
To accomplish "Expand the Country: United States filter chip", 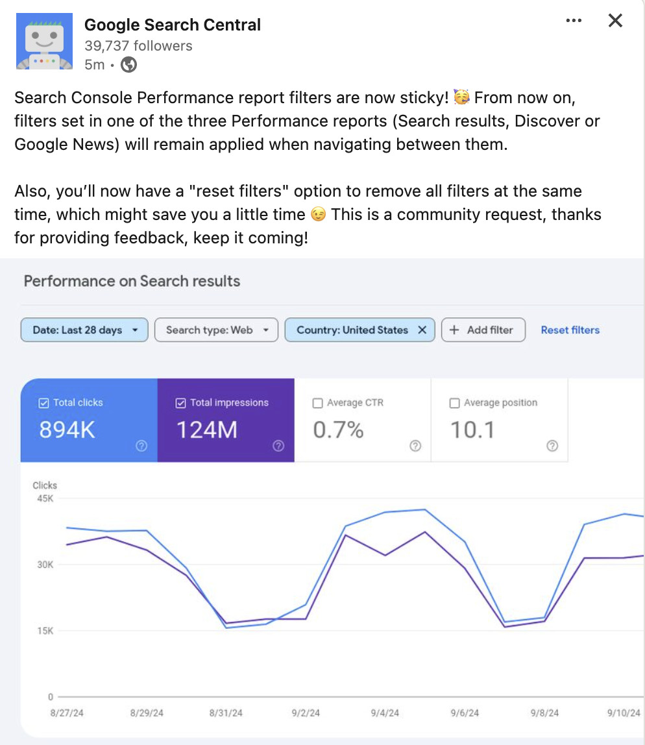I will [x=350, y=330].
